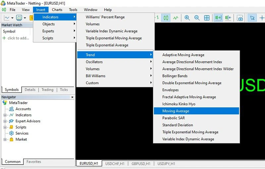This screenshot has width=265, height=169.
Task: Click the Services gear icon
Action: point(12,133)
